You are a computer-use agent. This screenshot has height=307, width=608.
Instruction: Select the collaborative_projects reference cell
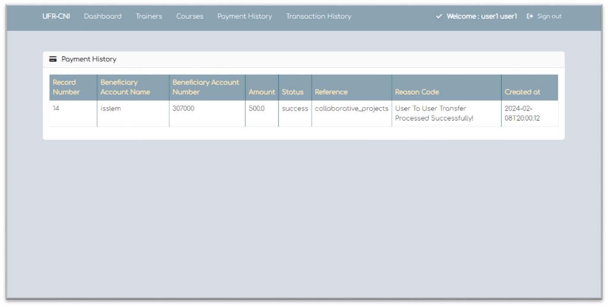(x=351, y=108)
